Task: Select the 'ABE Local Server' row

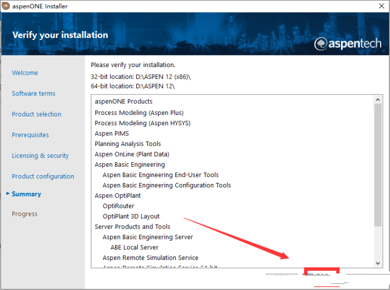Action: 135,247
